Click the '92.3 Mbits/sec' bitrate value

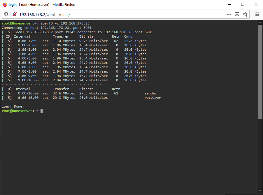tap(94, 41)
